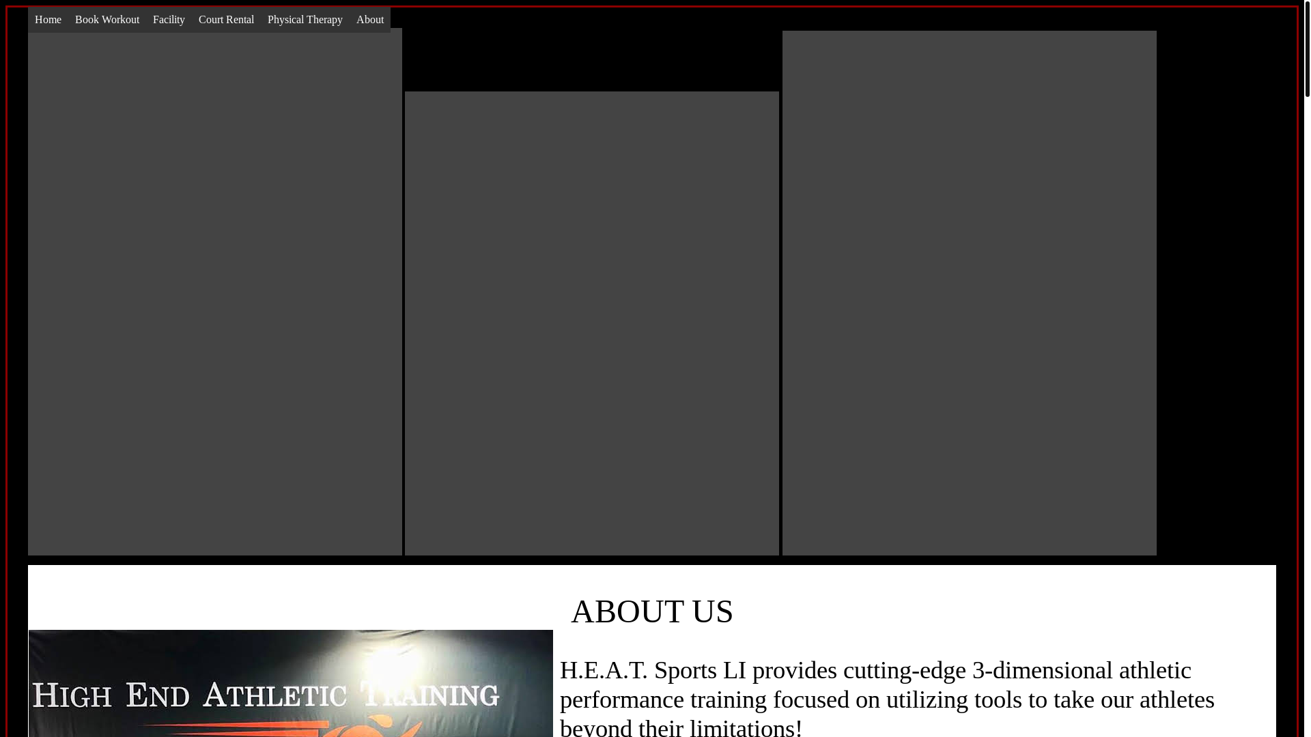Click the left gray image placeholder

tap(215, 293)
